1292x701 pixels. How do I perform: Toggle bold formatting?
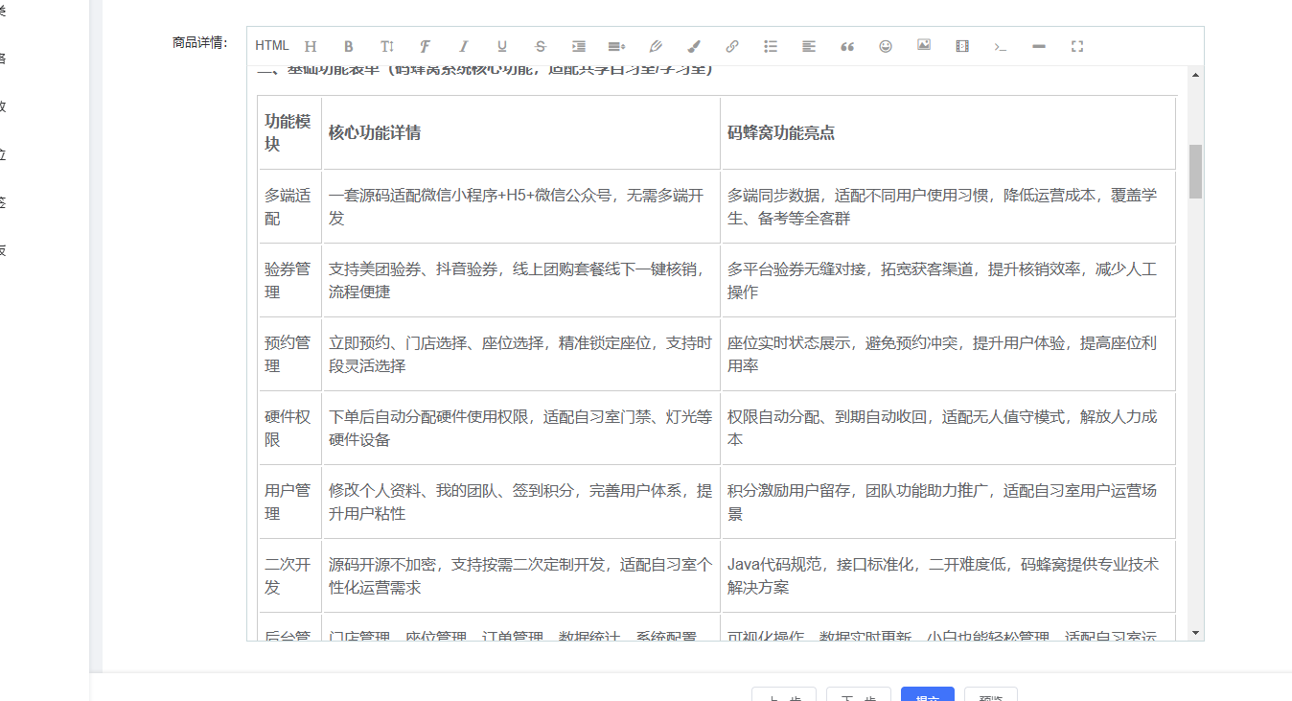pos(348,45)
